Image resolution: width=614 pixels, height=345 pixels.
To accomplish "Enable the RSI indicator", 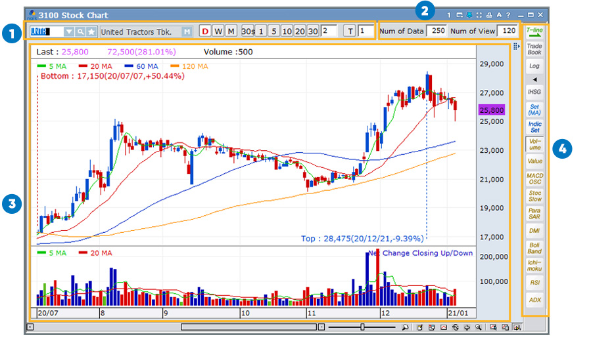I will coord(534,282).
